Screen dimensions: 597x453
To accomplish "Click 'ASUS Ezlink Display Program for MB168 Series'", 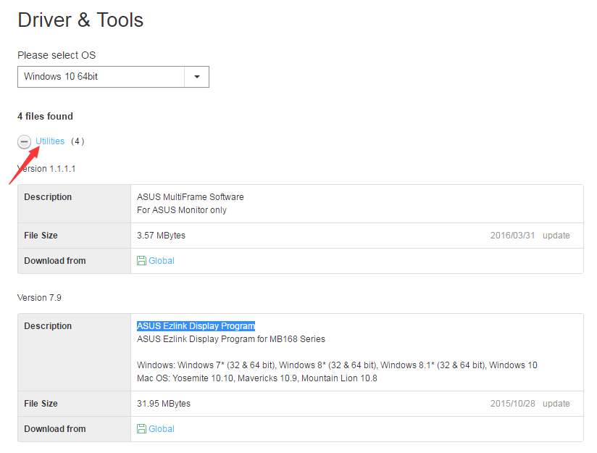I will [x=231, y=339].
